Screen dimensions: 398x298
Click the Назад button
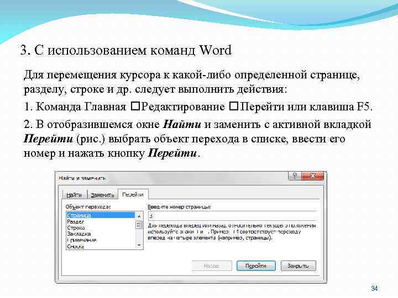point(212,266)
